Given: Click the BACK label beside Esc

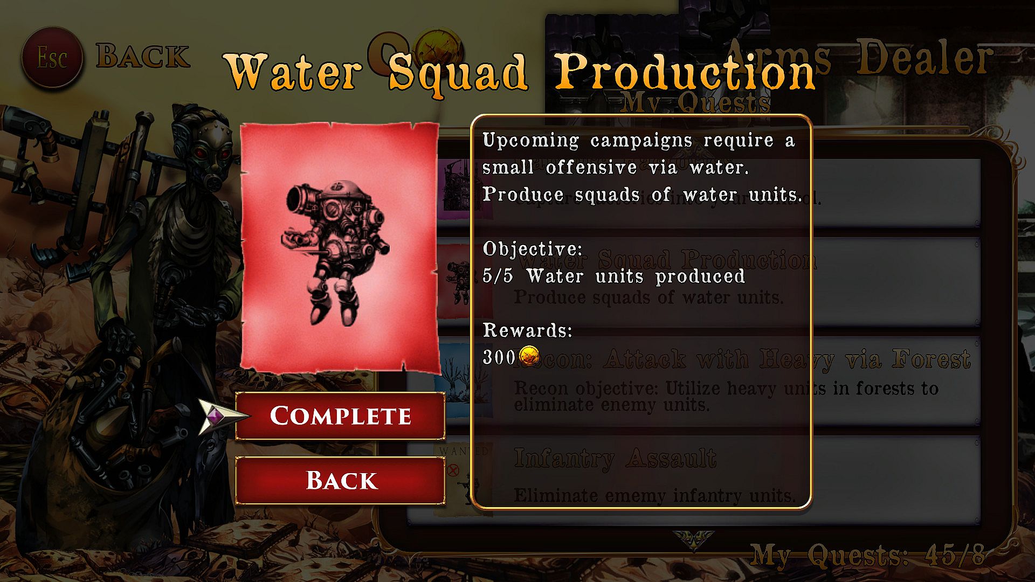Looking at the screenshot, I should click(x=143, y=56).
